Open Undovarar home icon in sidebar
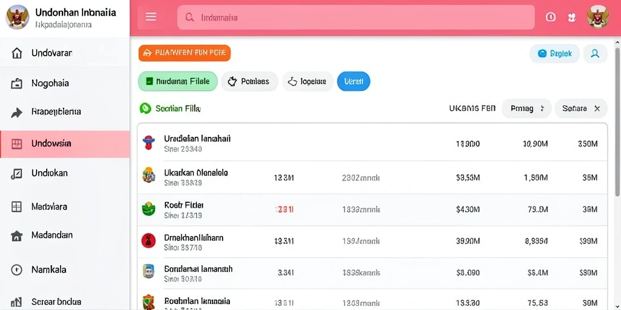 [x=16, y=53]
